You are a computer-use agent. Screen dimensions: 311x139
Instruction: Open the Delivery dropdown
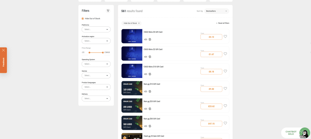[x=96, y=98]
